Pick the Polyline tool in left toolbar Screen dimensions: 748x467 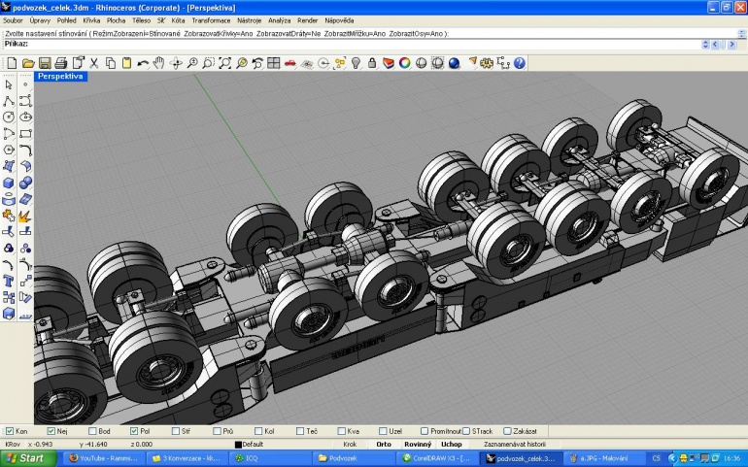(9, 101)
